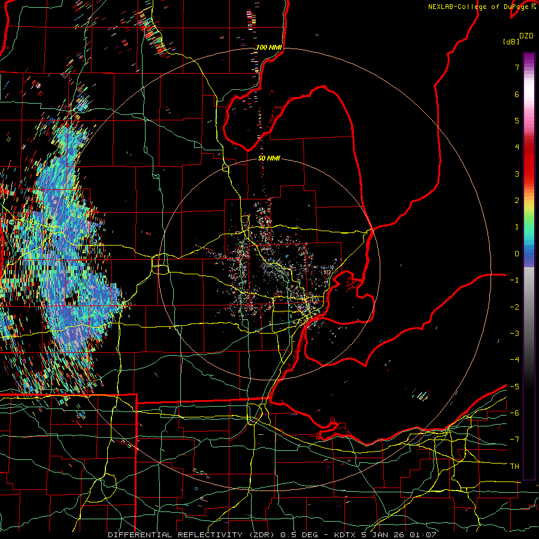Click the 100 NMI range ring label
Viewport: 539px width, 539px height.
pyautogui.click(x=269, y=47)
